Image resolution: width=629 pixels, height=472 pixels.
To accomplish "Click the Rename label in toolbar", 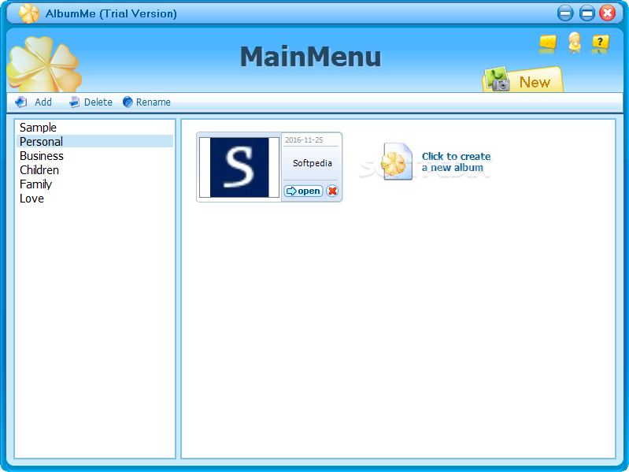I will (154, 102).
